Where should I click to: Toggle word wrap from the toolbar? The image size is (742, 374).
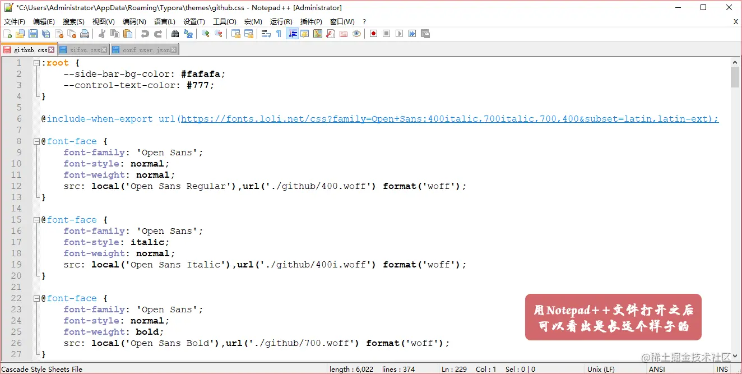tap(265, 34)
